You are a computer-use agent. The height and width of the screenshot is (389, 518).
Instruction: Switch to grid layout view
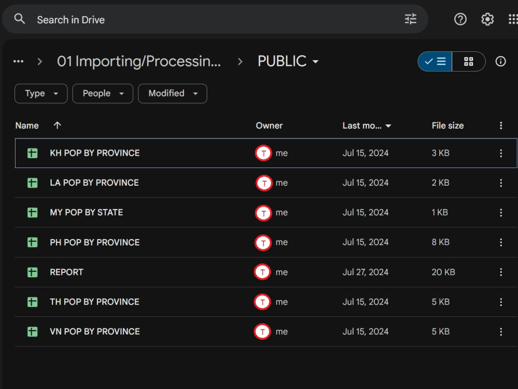pos(468,61)
